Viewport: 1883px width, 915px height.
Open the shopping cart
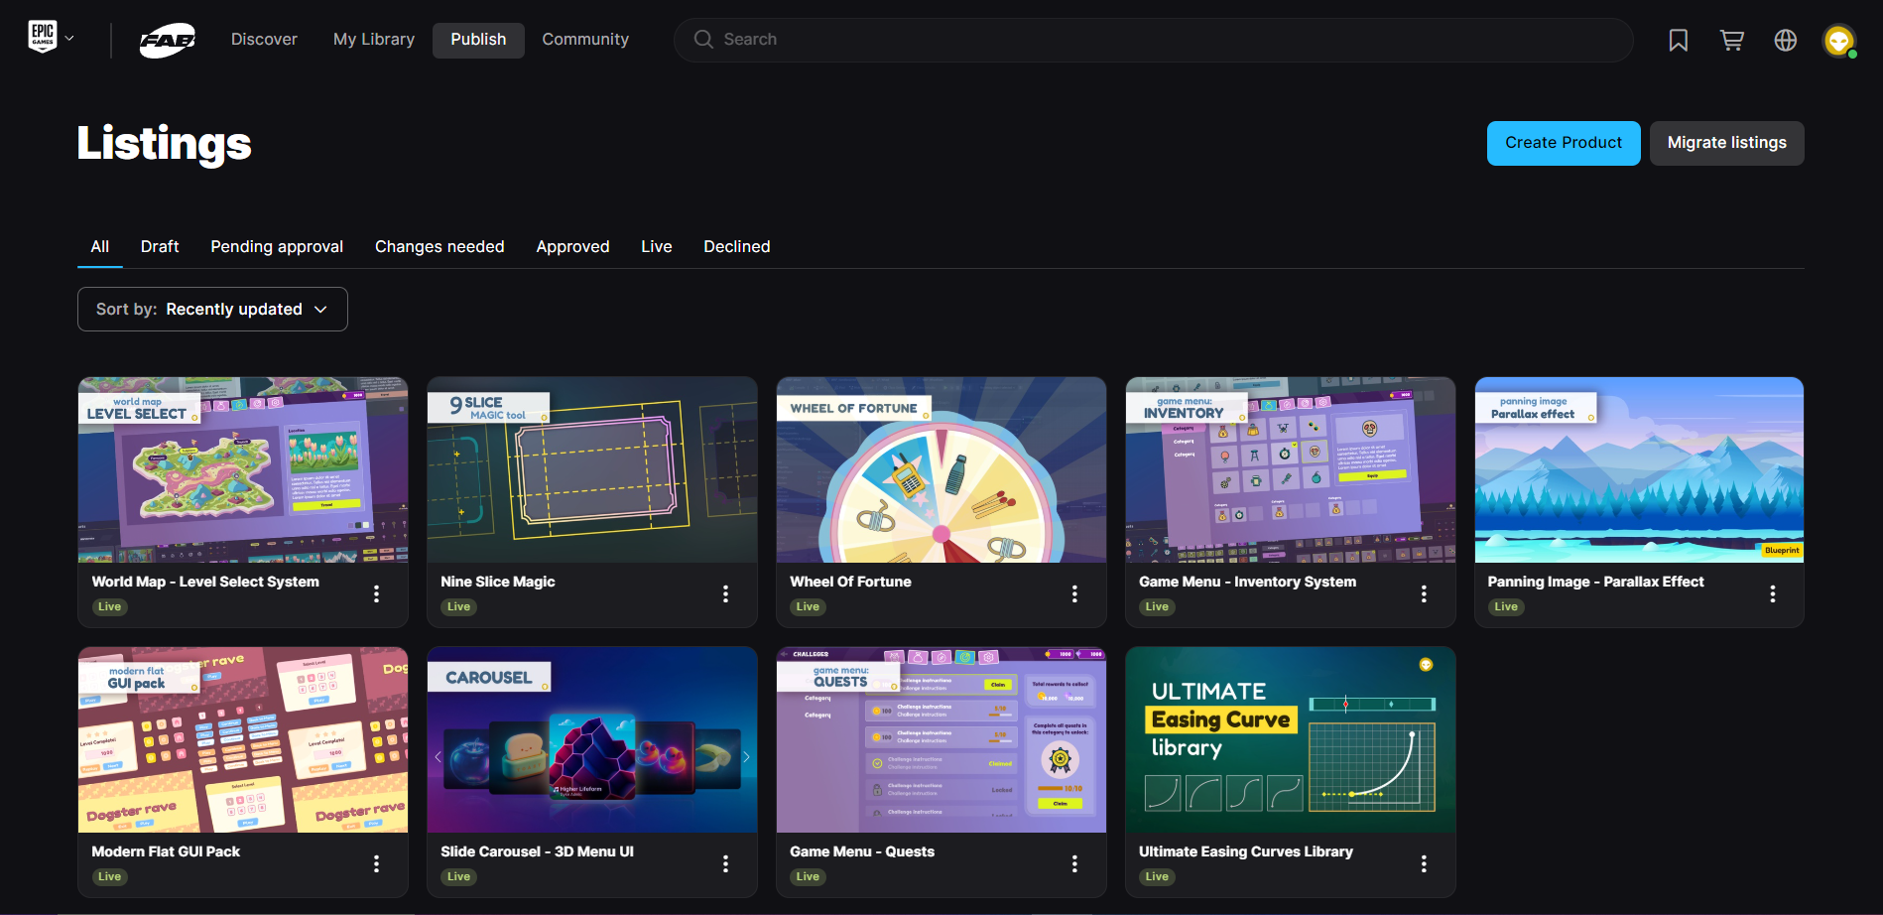pyautogui.click(x=1731, y=40)
